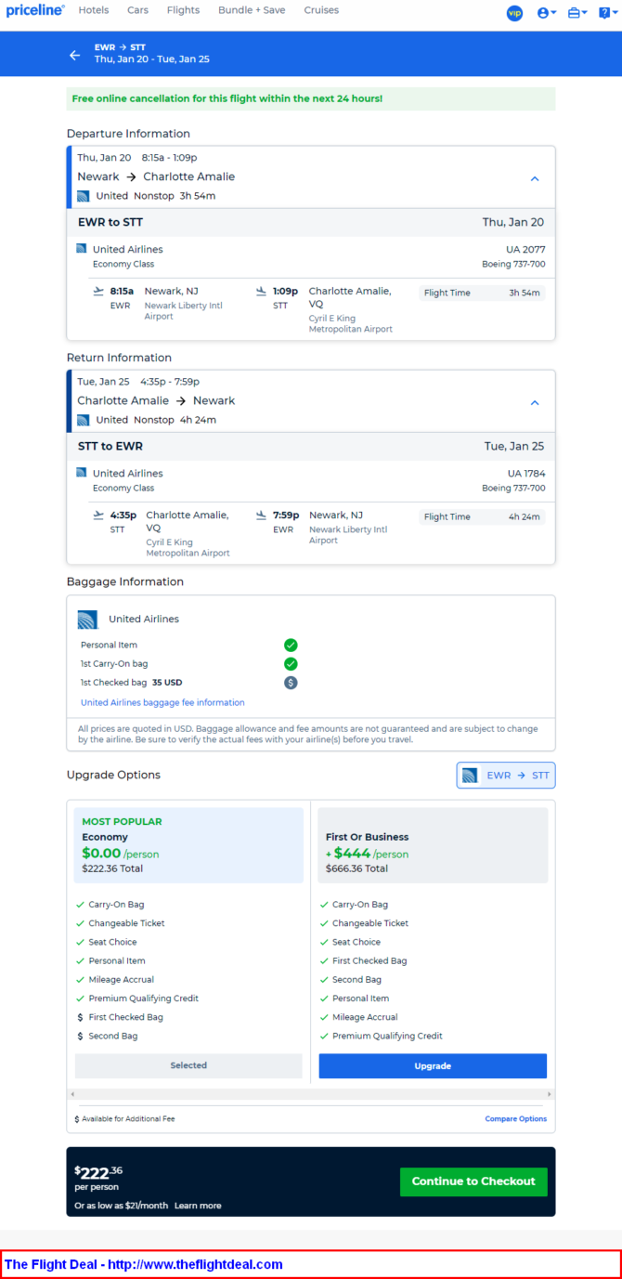Select the First Or Business fare card
The height and width of the screenshot is (1279, 622).
coord(433,845)
